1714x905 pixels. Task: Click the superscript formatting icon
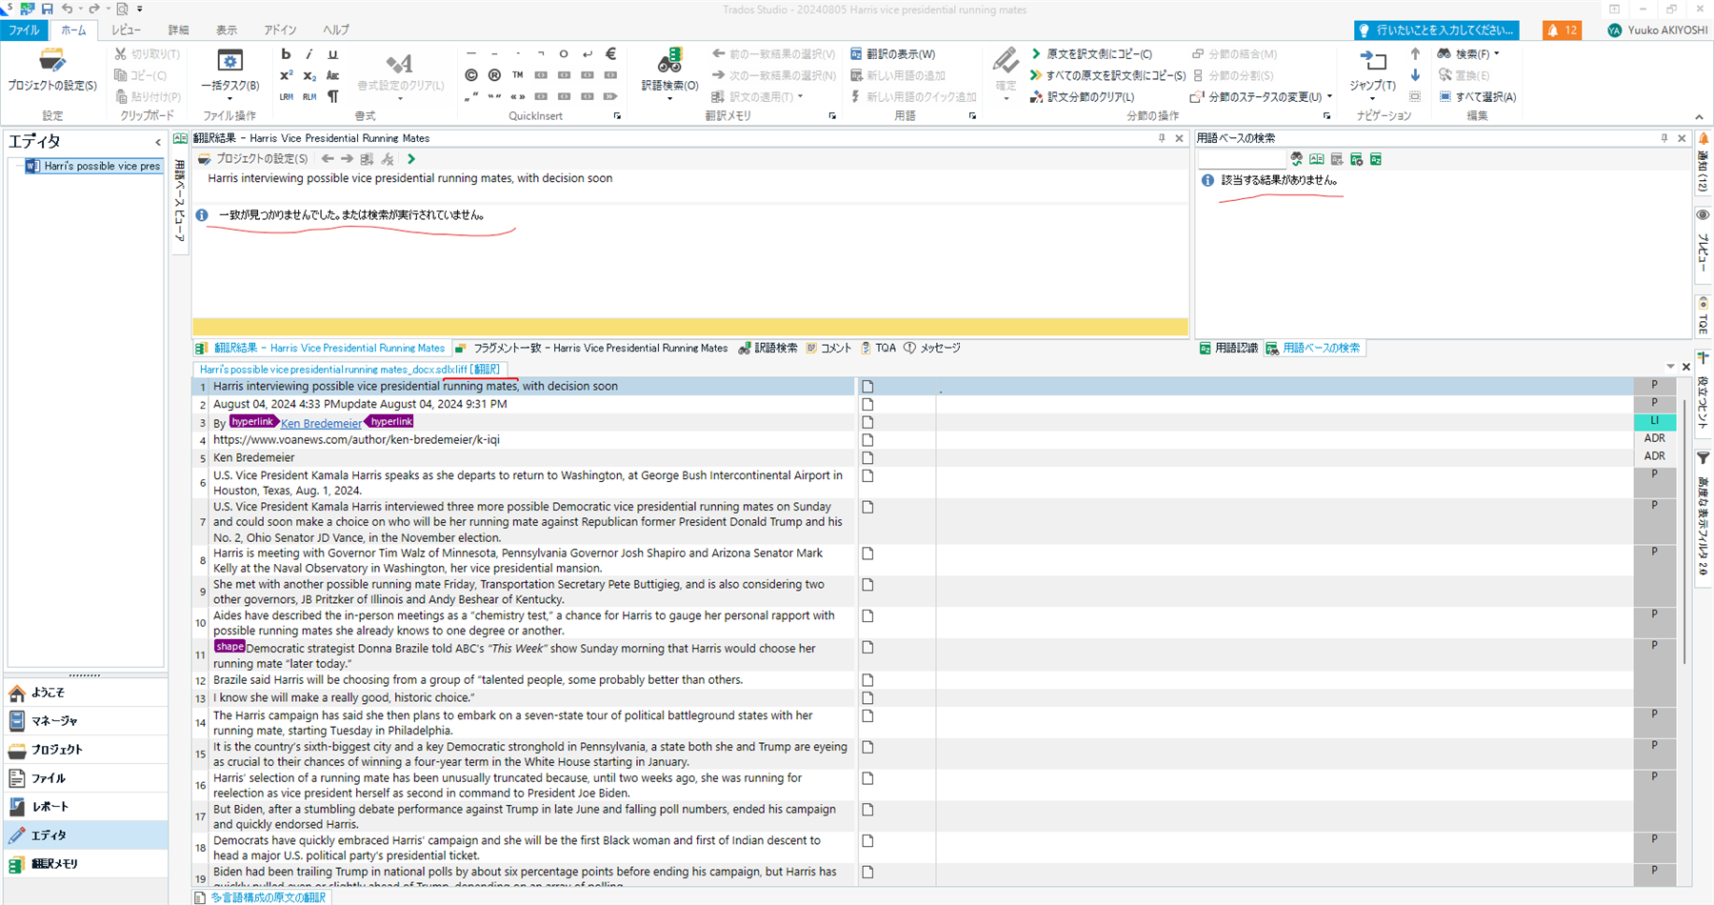[x=287, y=75]
